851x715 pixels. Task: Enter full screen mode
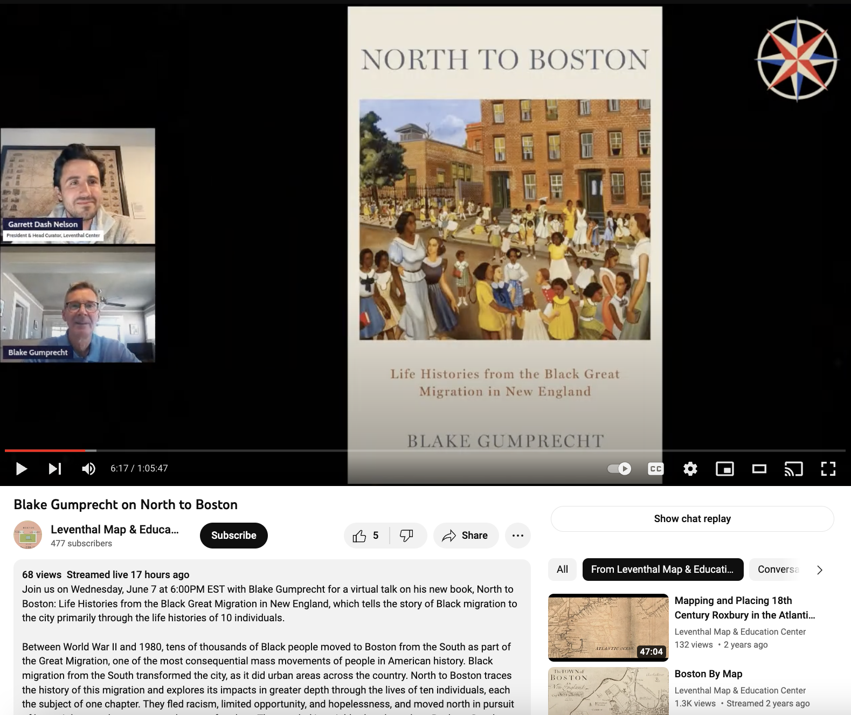pos(828,469)
